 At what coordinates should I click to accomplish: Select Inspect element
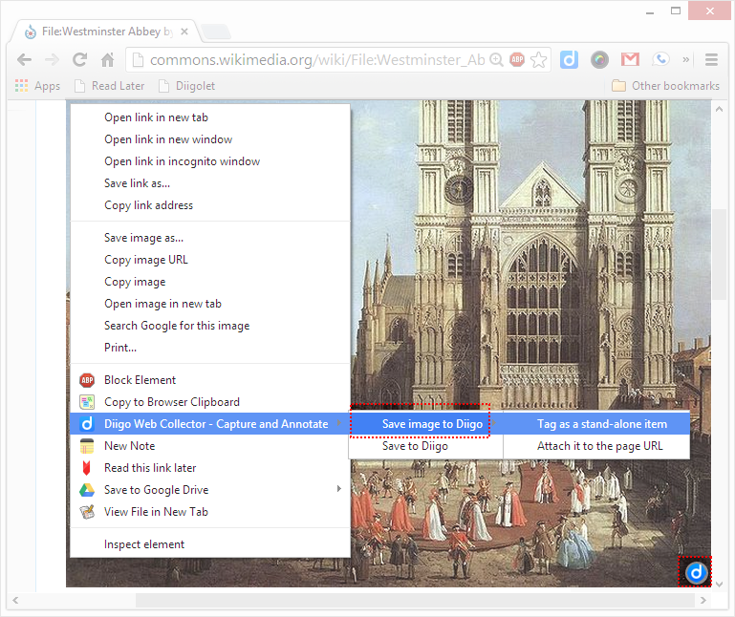[210, 544]
